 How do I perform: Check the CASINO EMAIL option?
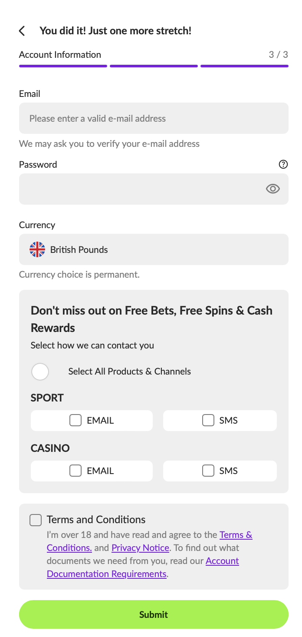click(75, 471)
